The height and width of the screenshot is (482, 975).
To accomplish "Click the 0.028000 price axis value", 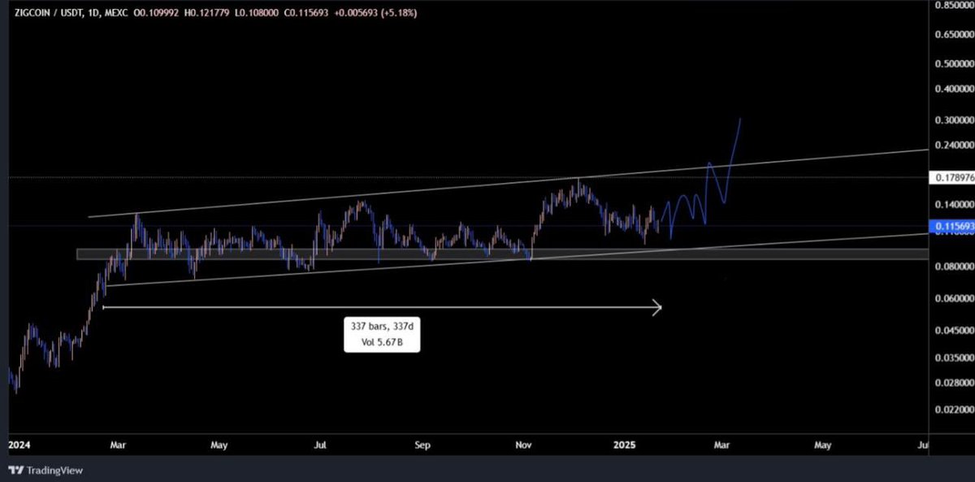I will (954, 382).
